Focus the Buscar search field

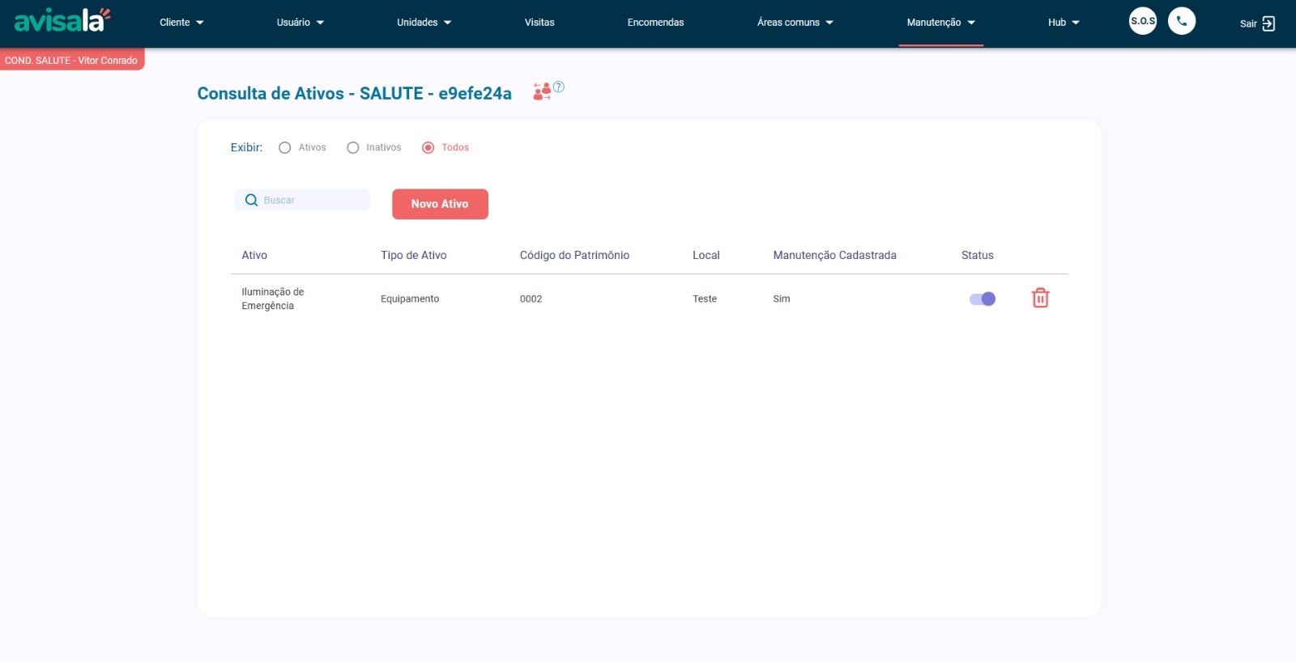click(312, 201)
